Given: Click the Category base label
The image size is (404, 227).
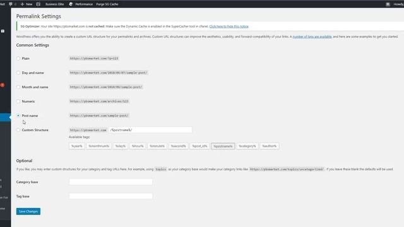Looking at the screenshot, I should (x=27, y=182).
